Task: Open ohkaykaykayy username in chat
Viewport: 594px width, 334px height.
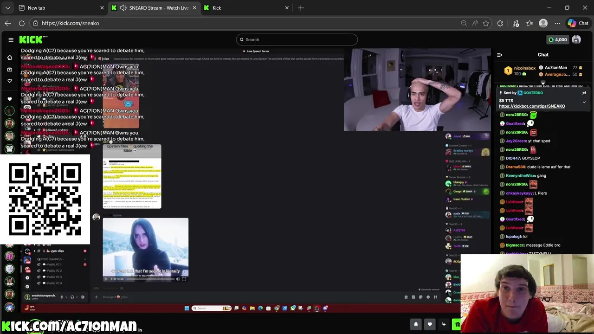Action: [519, 193]
